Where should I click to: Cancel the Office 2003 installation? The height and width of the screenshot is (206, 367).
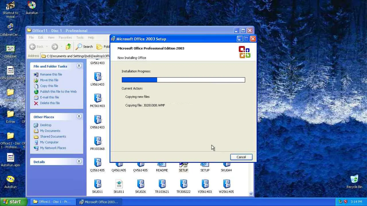[x=241, y=157]
